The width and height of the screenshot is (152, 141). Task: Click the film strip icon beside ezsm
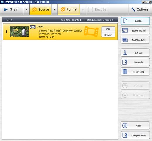(x=33, y=27)
